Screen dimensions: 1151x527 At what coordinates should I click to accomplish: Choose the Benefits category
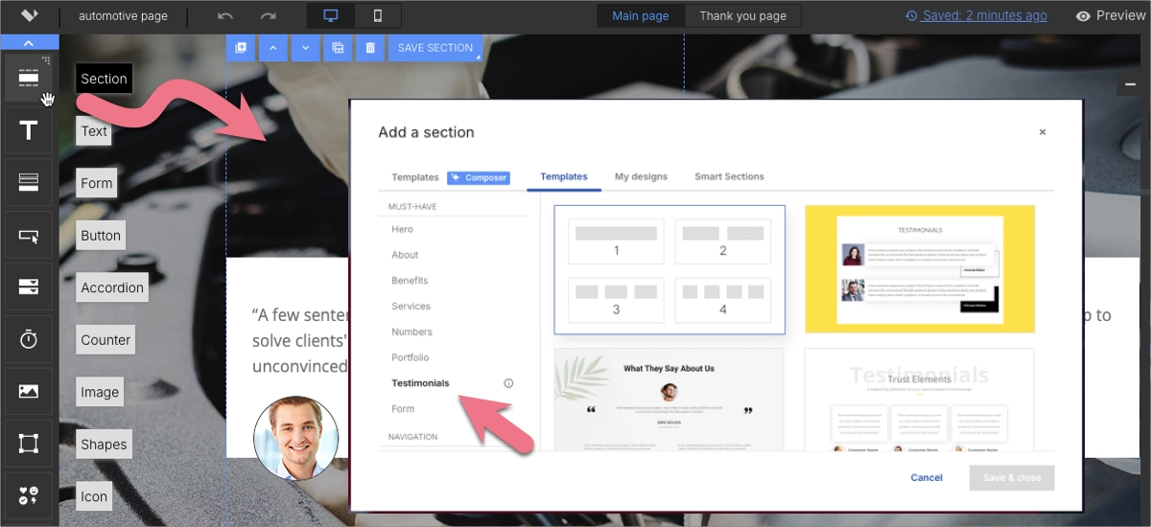point(410,281)
